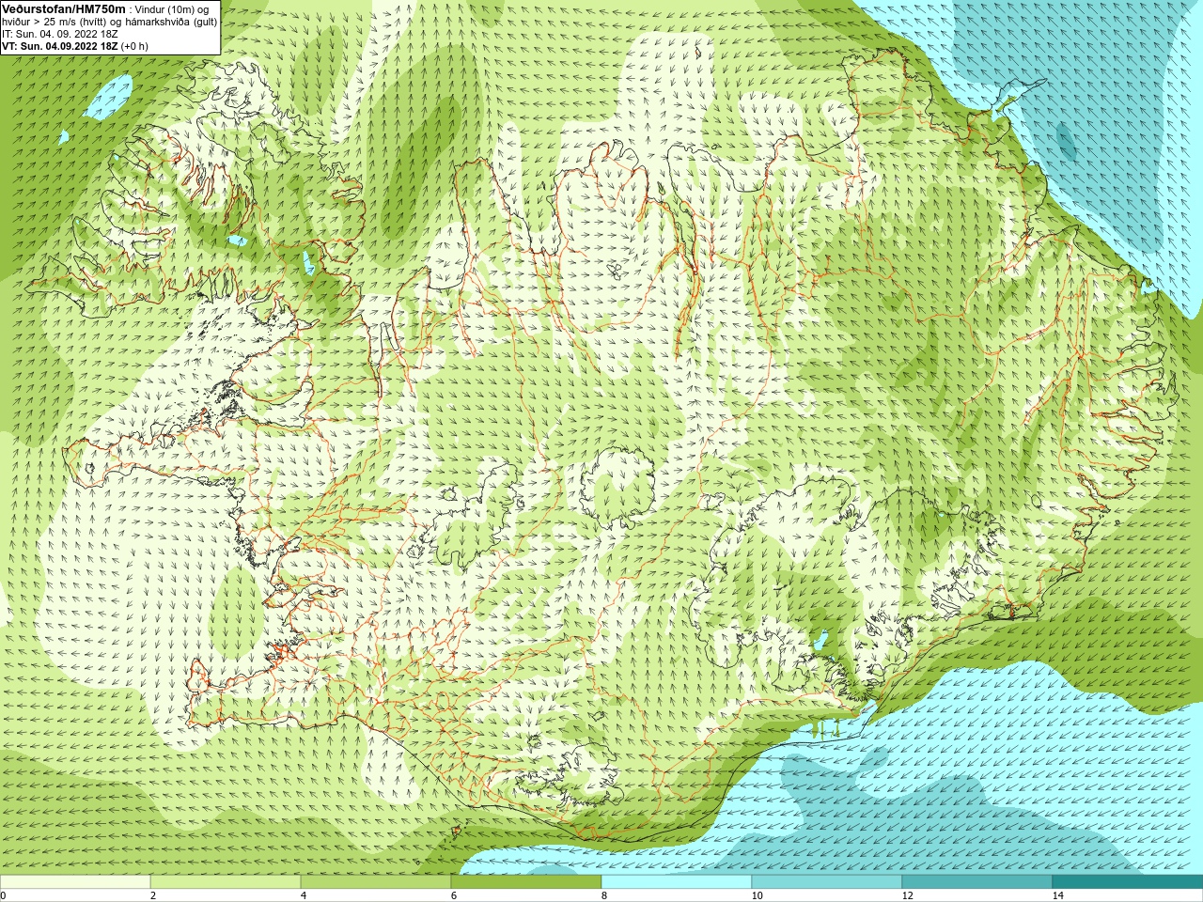Image resolution: width=1203 pixels, height=902 pixels.
Task: Click the '14' scale label
Action: coord(1057,895)
